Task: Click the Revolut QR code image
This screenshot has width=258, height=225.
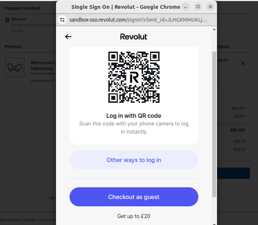Action: (134, 77)
